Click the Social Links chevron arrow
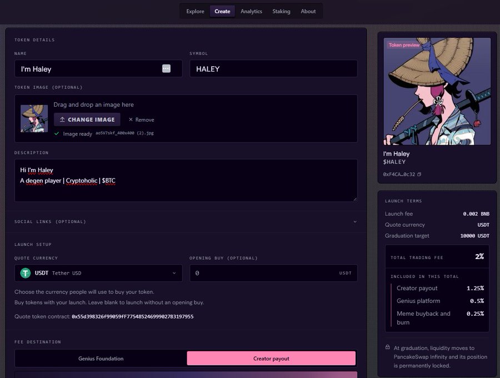Screen dimensions: 500x378 [x=355, y=221]
